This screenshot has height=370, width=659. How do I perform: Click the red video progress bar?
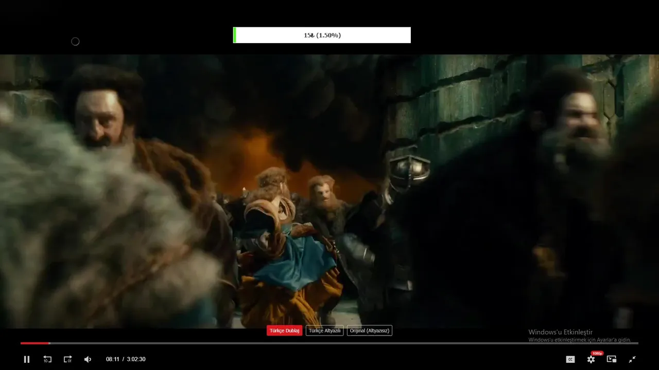(35, 343)
